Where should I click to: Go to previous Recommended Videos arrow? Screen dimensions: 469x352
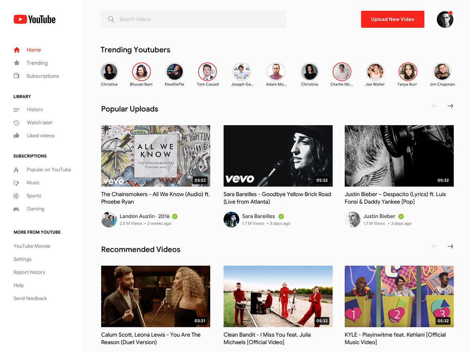click(x=435, y=246)
